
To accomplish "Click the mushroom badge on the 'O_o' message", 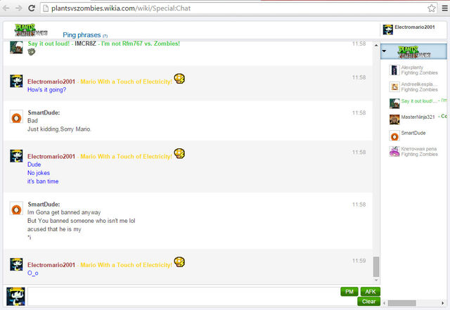I will click(179, 262).
